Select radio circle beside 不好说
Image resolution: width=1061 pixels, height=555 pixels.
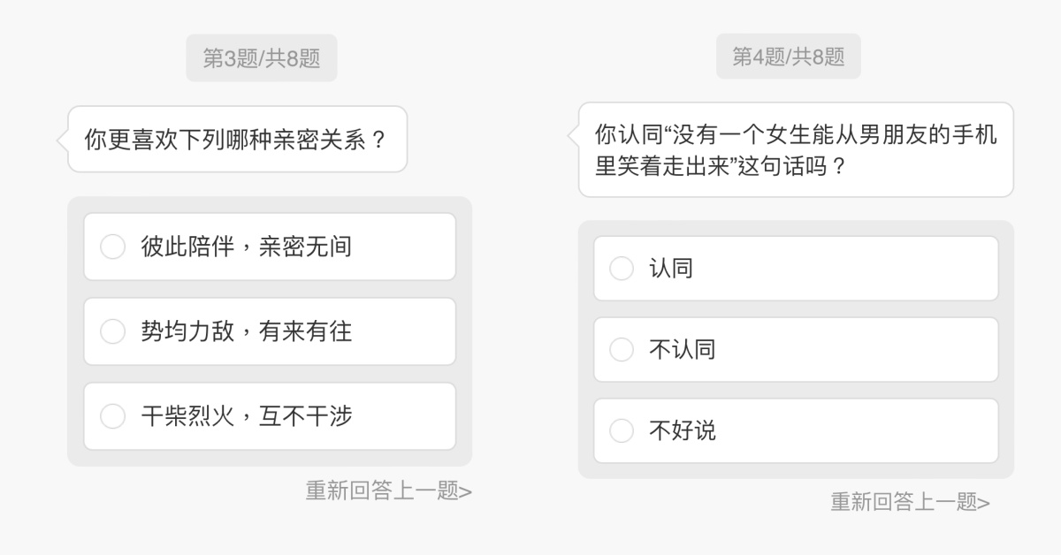point(622,431)
